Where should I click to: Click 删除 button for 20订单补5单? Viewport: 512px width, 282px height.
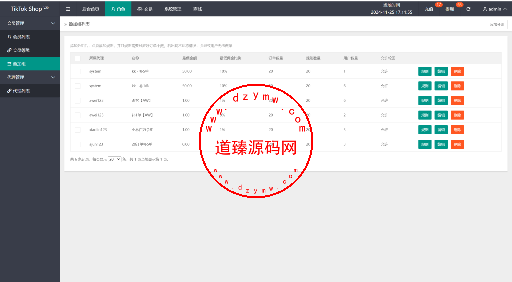(457, 144)
